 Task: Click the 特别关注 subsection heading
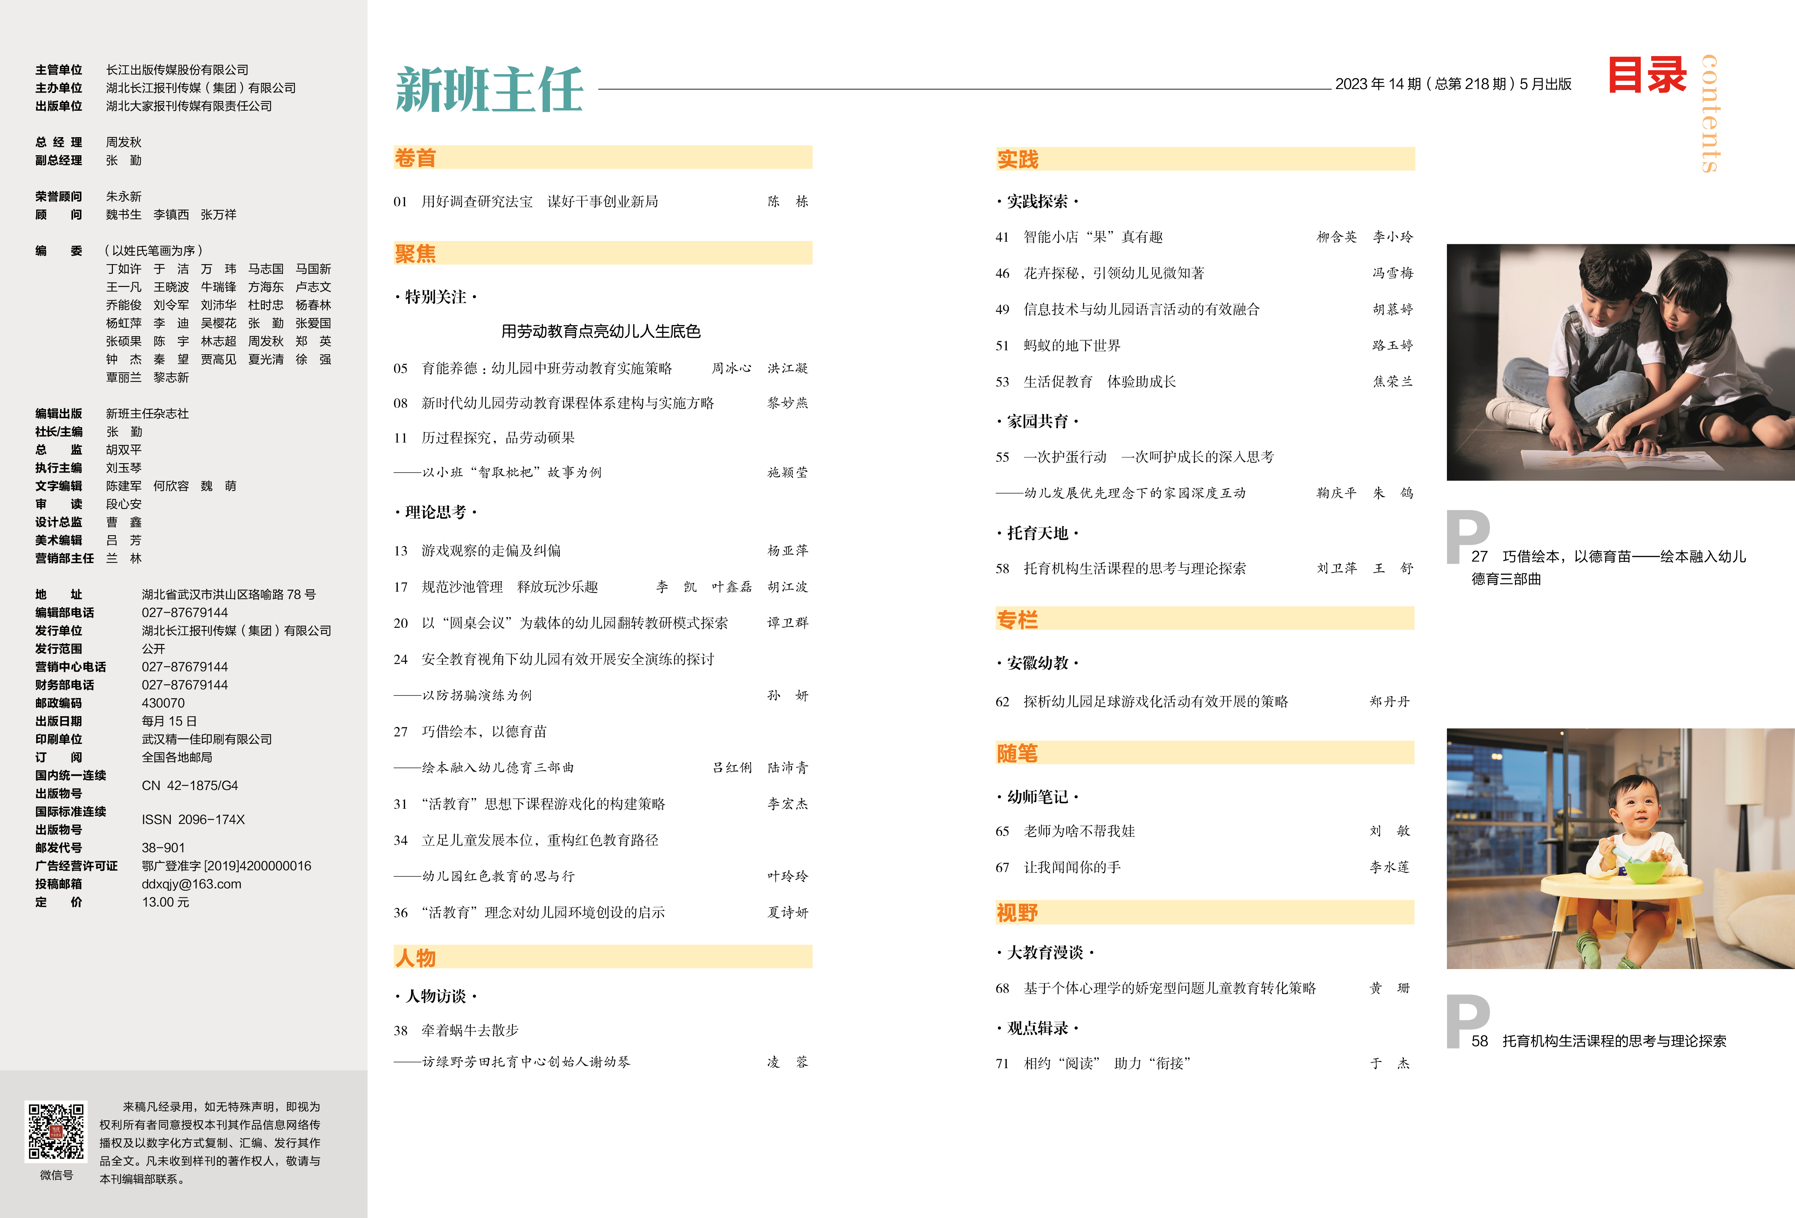click(x=436, y=297)
